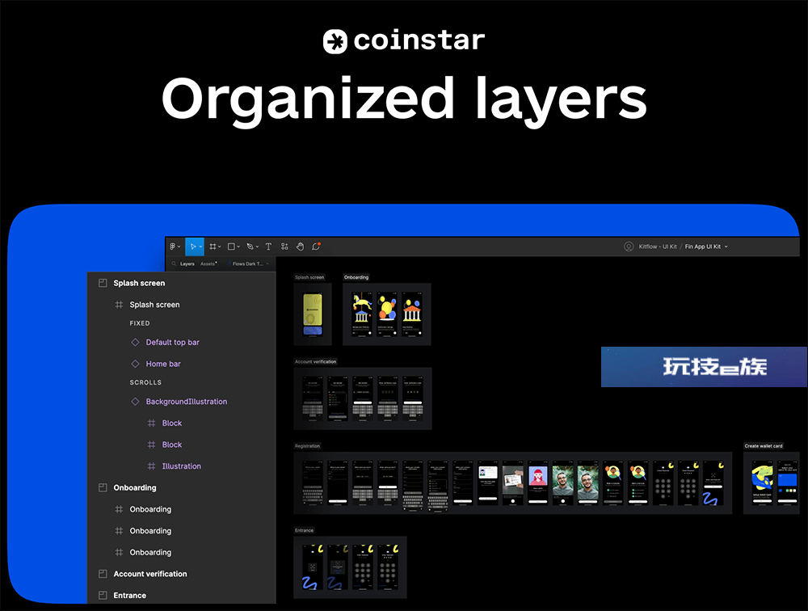808x611 pixels.
Task: Select the Hand tool
Action: pos(300,247)
